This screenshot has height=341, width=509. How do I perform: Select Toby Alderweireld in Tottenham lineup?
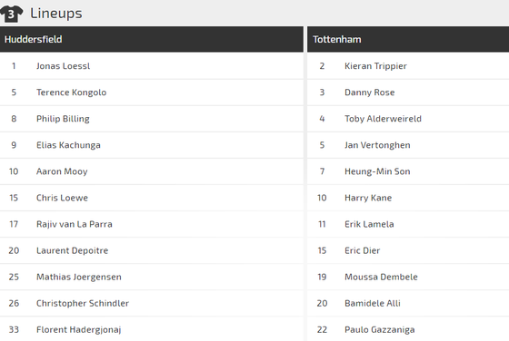pyautogui.click(x=383, y=119)
